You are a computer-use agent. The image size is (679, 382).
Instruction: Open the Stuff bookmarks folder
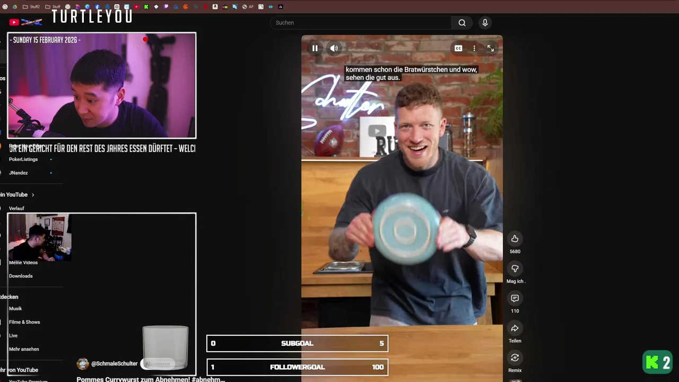click(53, 7)
